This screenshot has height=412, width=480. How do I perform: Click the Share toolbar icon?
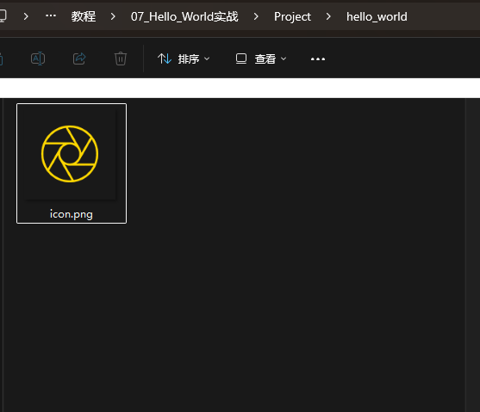click(x=79, y=58)
